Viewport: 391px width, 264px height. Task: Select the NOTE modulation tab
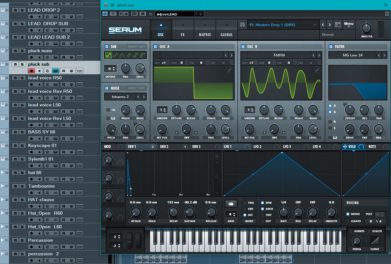[x=378, y=147]
